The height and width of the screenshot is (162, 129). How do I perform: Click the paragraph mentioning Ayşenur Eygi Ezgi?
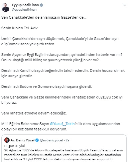pos(62,57)
